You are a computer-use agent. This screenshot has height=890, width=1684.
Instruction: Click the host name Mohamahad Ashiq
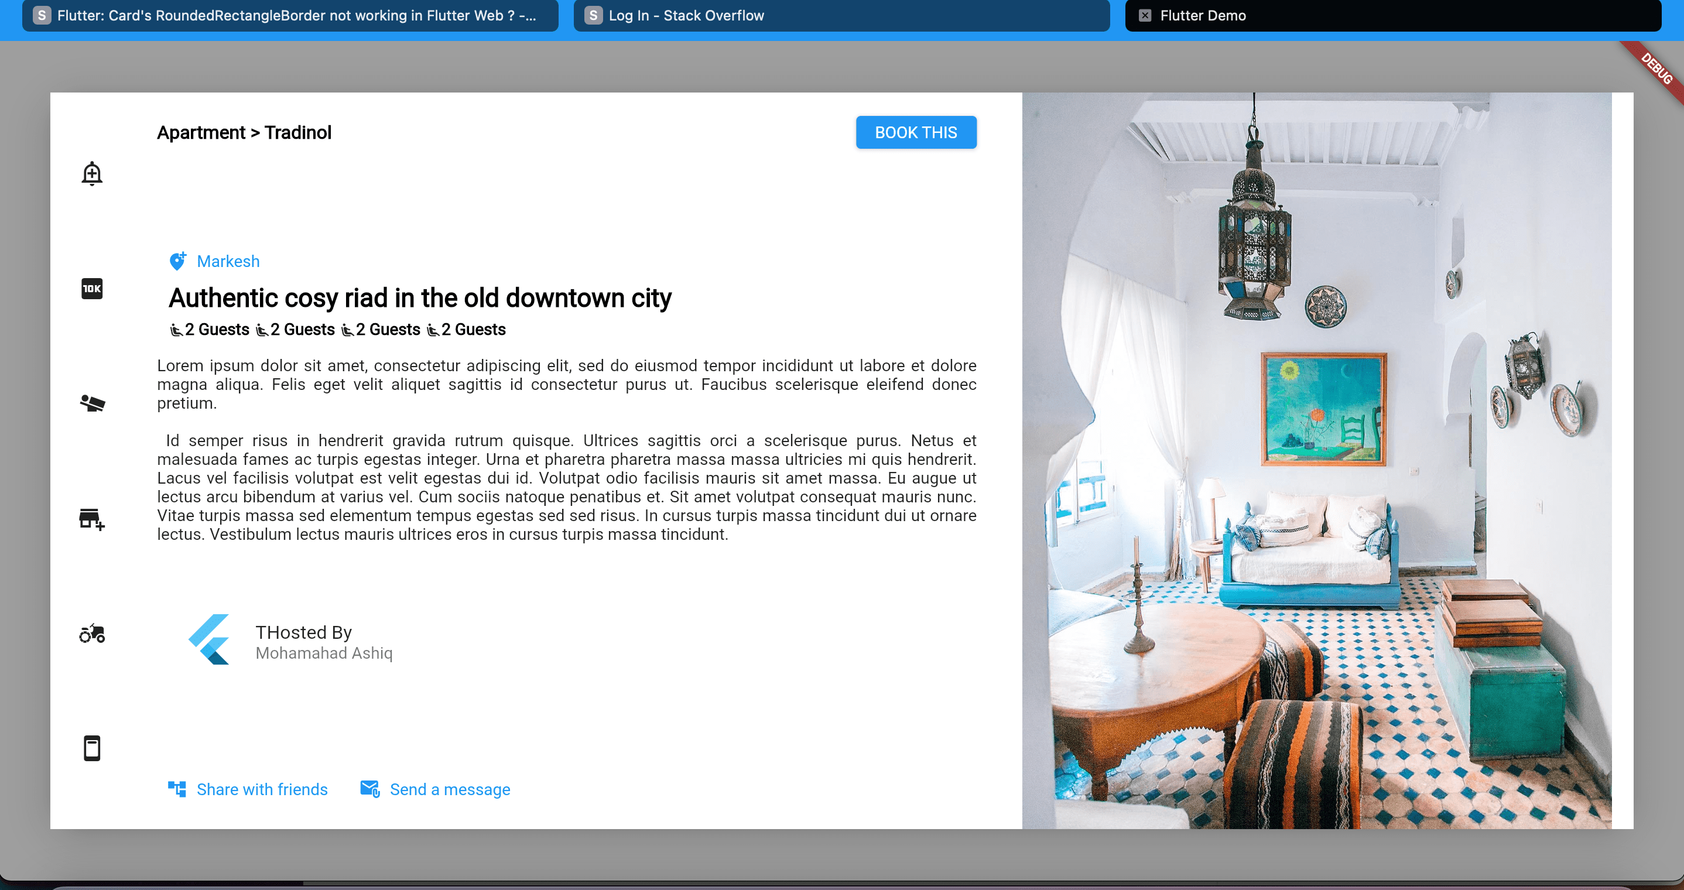click(x=324, y=653)
